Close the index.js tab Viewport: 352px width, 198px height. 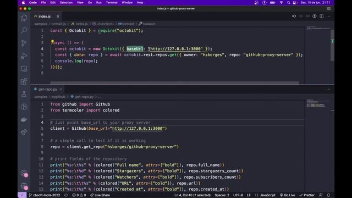(x=58, y=16)
